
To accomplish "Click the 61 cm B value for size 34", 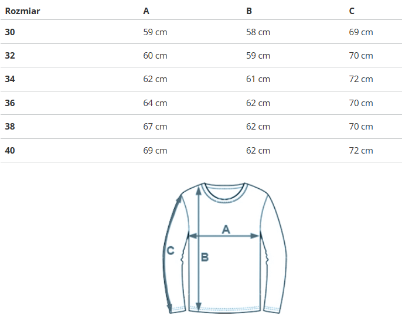I will pyautogui.click(x=258, y=79).
